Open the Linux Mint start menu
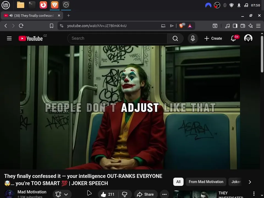The height and width of the screenshot is (198, 264). (x=5, y=5)
